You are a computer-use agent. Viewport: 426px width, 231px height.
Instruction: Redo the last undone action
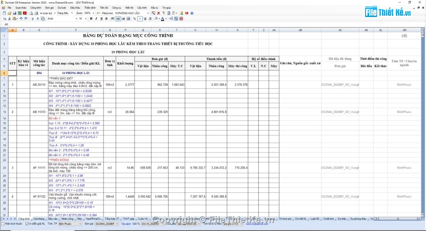click(26, 19)
